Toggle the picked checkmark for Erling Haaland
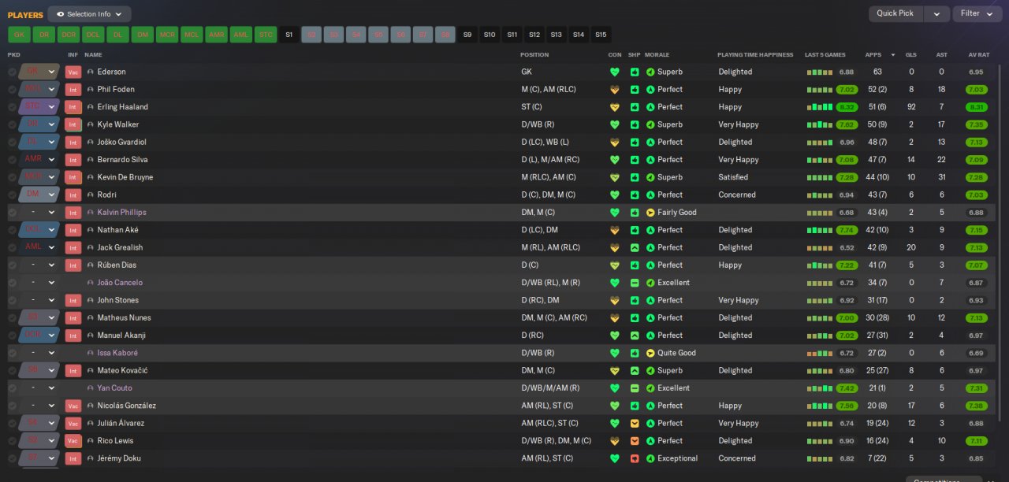The width and height of the screenshot is (1009, 482). (x=12, y=107)
